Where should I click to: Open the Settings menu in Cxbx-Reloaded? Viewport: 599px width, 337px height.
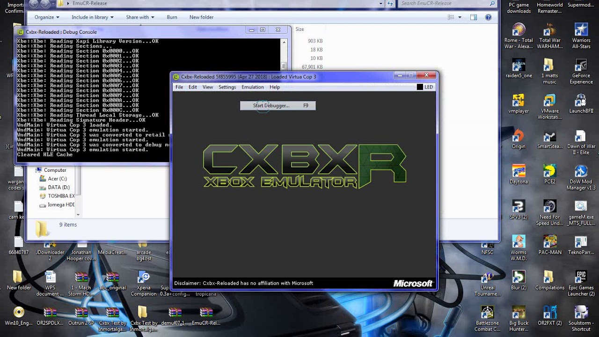[227, 87]
